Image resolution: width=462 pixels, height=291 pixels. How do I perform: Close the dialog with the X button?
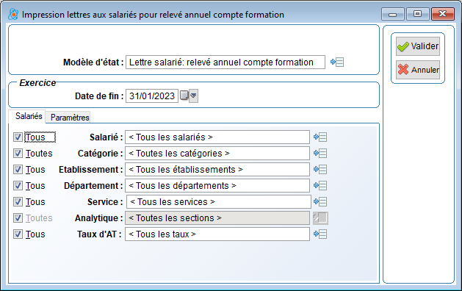443,14
